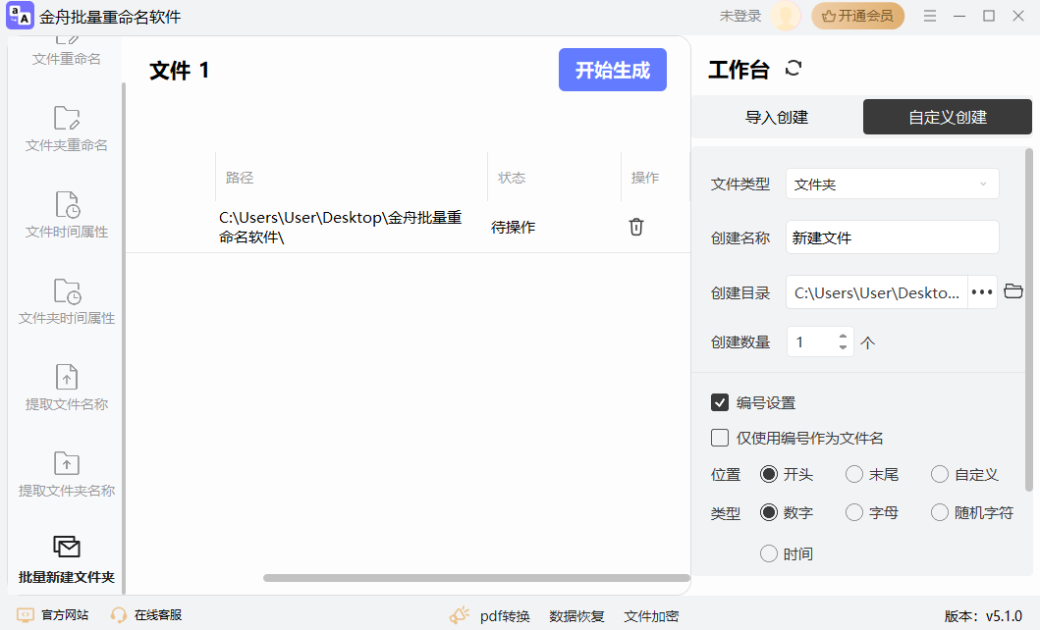This screenshot has width=1040, height=630.
Task: Switch to the 自定义创建 tab
Action: pos(947,117)
